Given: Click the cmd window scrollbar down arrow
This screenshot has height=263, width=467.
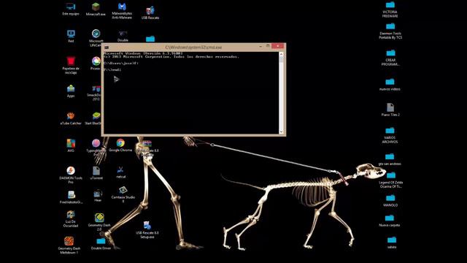Looking at the screenshot, I should coord(281,131).
